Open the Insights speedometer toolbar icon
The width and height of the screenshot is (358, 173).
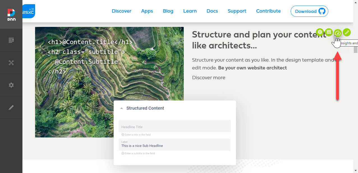click(x=338, y=33)
